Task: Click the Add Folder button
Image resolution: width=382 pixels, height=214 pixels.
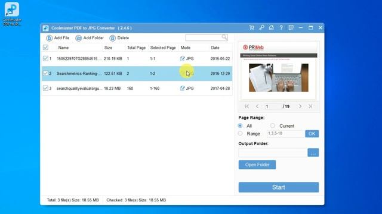Action: tap(90, 38)
